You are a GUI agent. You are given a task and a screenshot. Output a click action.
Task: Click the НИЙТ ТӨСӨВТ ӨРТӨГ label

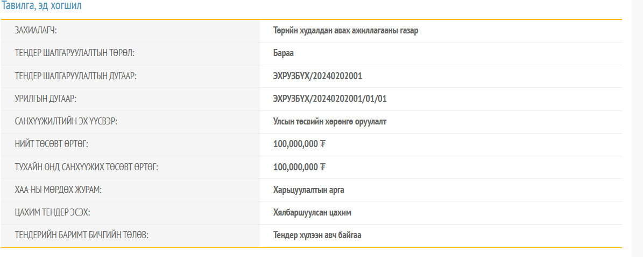click(51, 144)
